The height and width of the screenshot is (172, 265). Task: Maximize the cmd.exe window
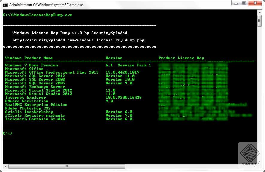[244, 3]
